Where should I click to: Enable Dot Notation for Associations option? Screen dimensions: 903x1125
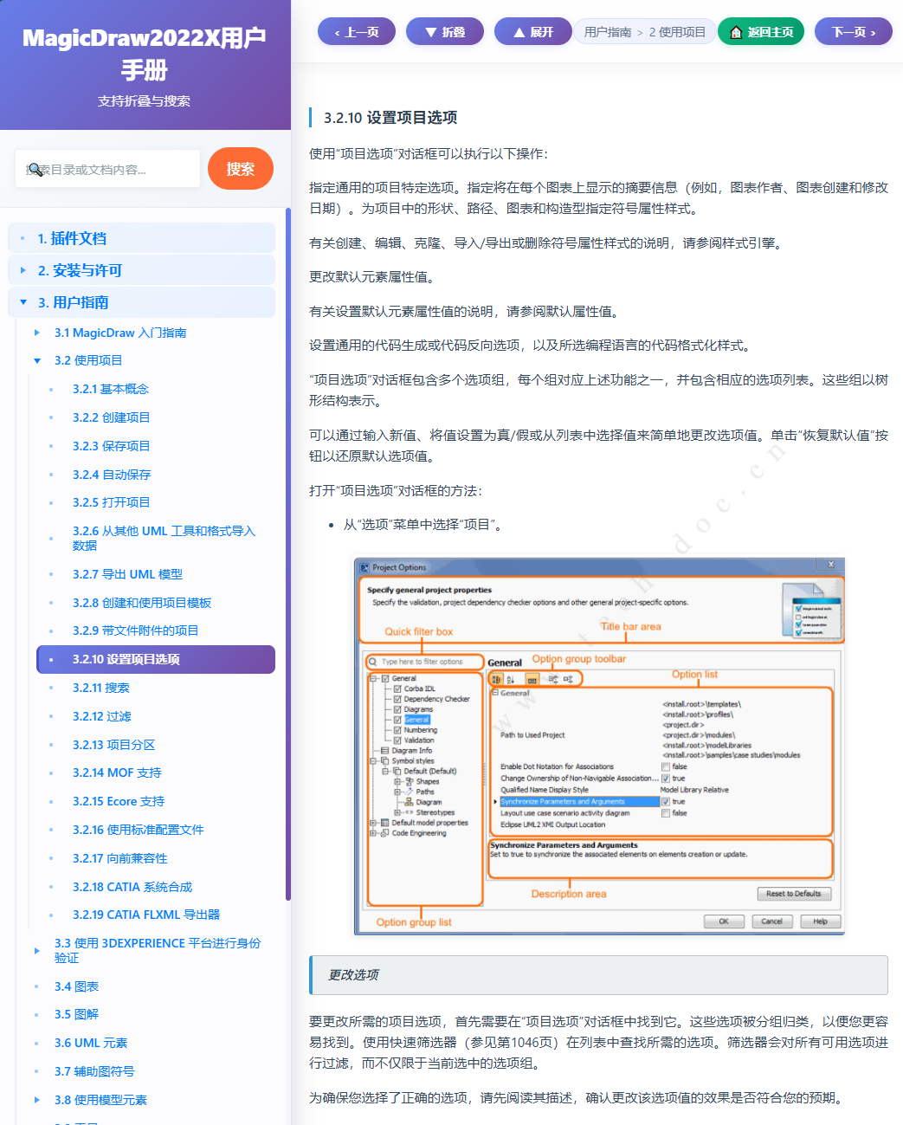click(x=667, y=766)
